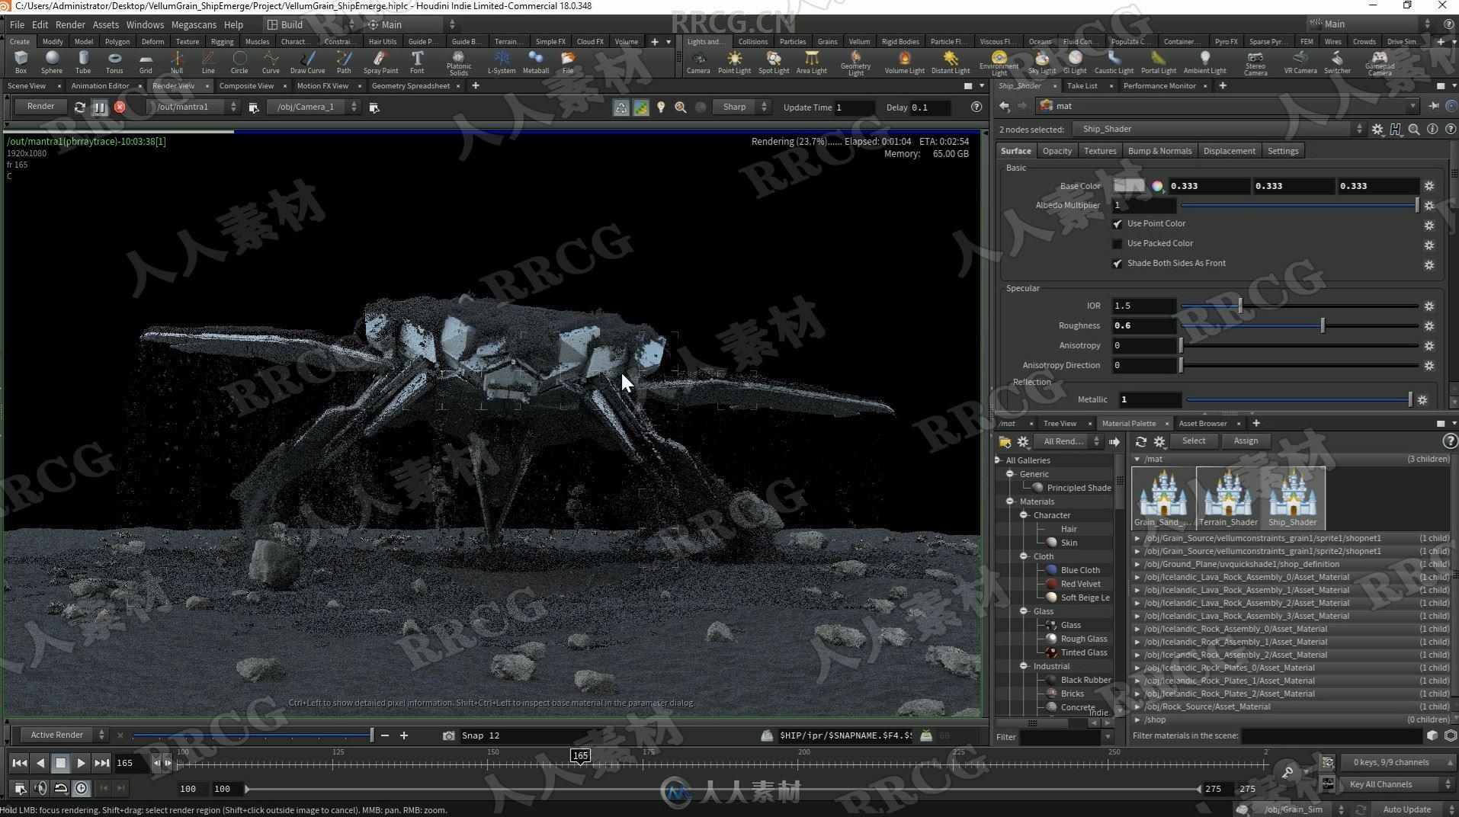The height and width of the screenshot is (817, 1459).
Task: Add a Distant Light
Action: tap(951, 62)
